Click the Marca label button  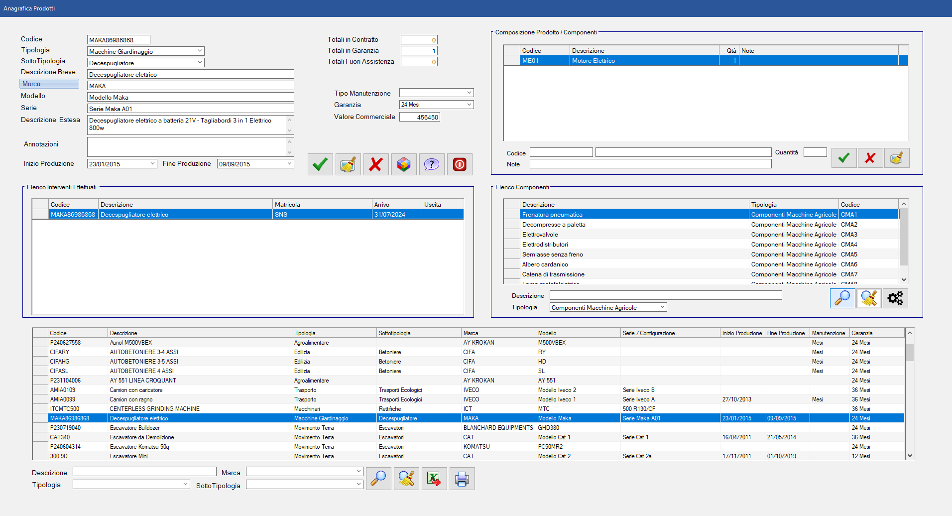pos(49,84)
